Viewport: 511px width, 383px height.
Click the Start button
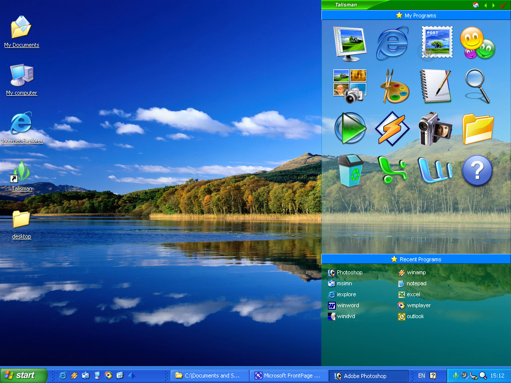(23, 376)
